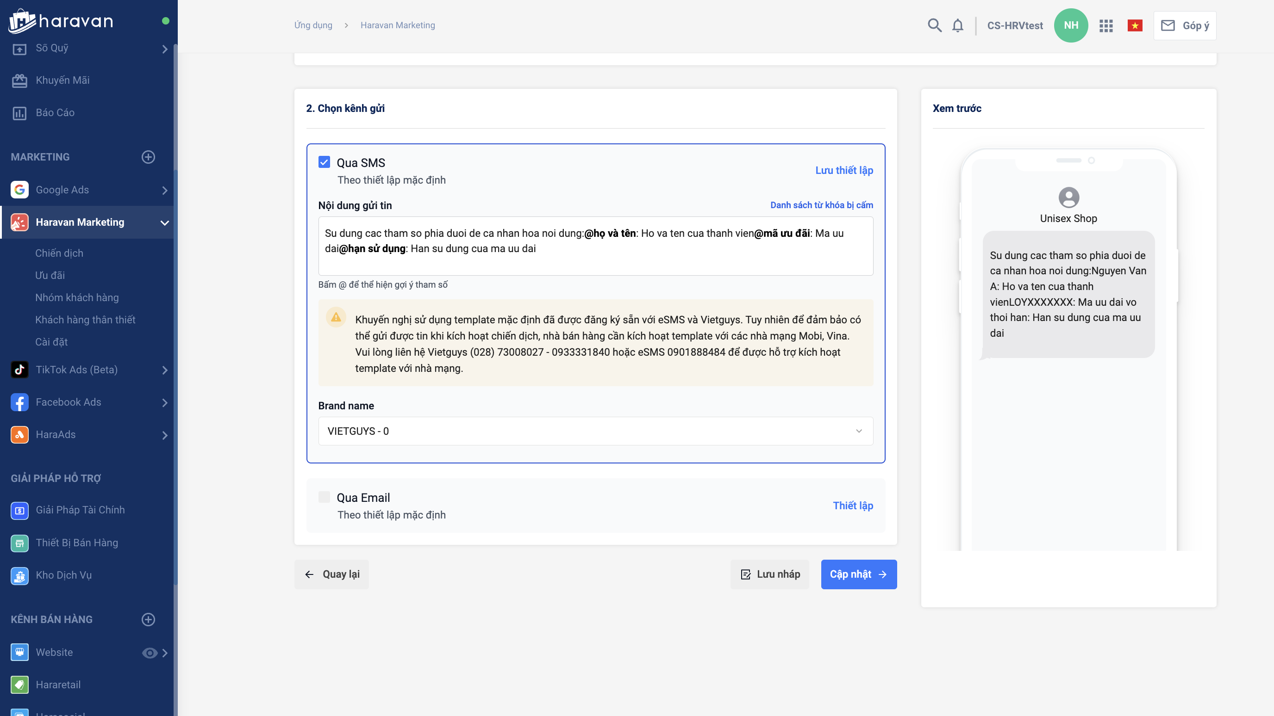The width and height of the screenshot is (1274, 716).
Task: Expand Sổ Quỹ submenu chevron
Action: tap(165, 49)
